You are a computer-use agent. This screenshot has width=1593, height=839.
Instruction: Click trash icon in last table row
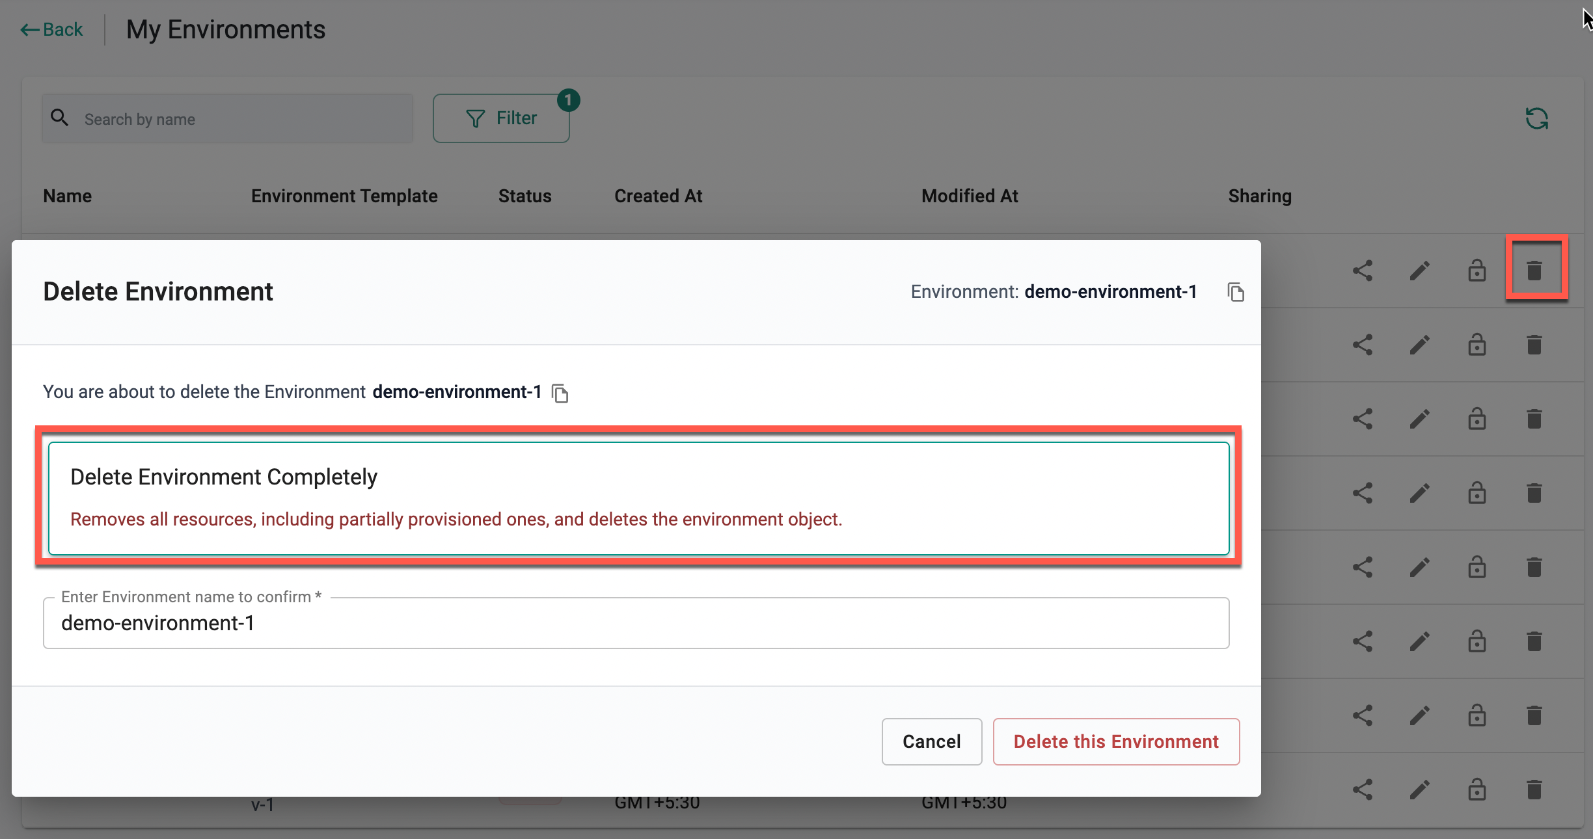pyautogui.click(x=1534, y=790)
